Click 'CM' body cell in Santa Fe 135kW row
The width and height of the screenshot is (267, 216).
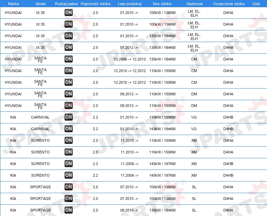[x=194, y=59]
